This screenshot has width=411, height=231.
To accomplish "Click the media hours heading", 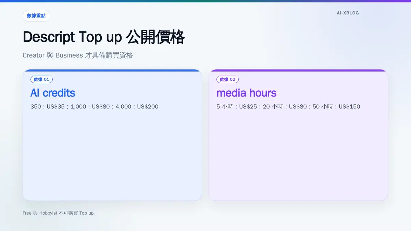I will [x=246, y=93].
